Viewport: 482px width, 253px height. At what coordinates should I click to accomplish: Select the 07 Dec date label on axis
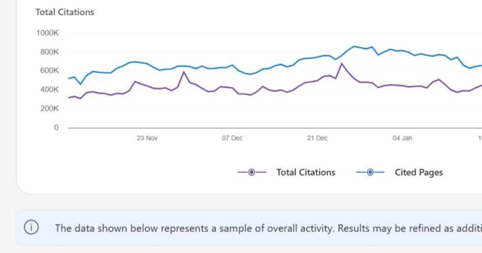click(232, 138)
